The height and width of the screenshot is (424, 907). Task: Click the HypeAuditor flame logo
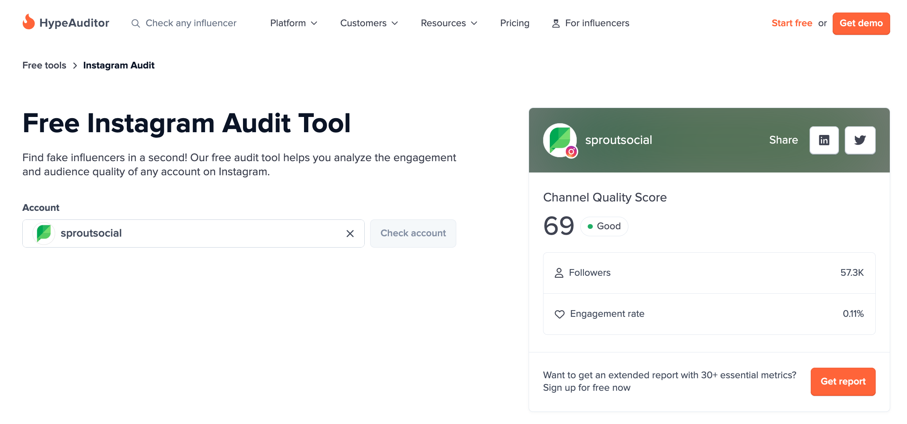click(29, 22)
